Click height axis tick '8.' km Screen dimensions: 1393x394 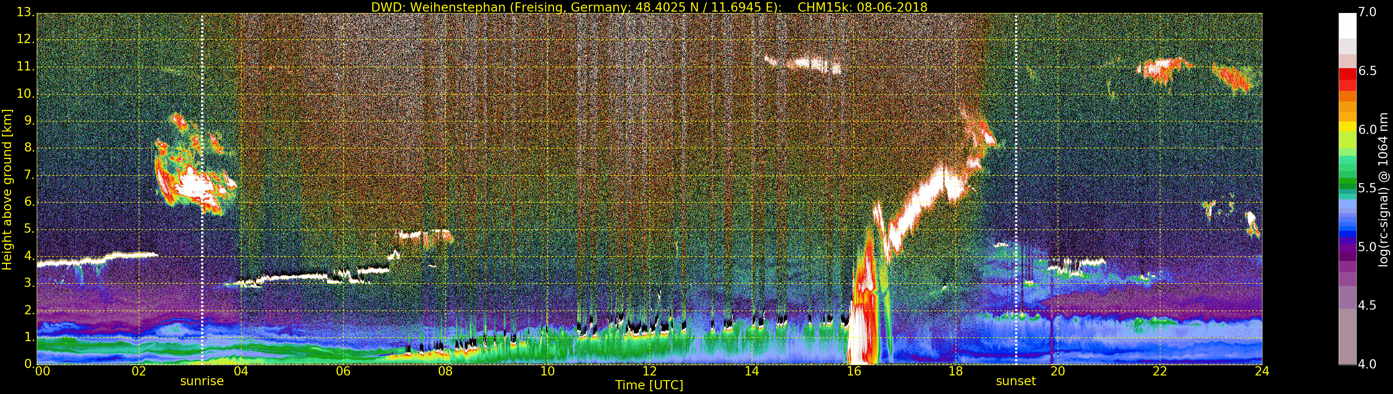pos(29,148)
